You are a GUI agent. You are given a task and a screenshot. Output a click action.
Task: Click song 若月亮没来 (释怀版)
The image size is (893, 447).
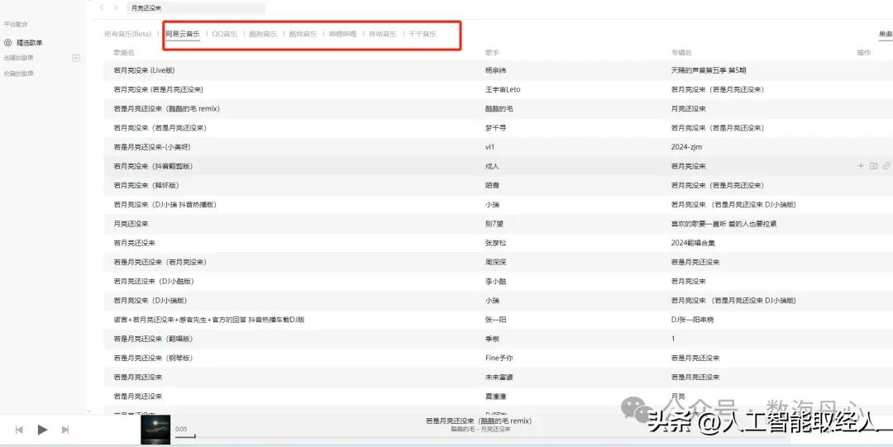click(146, 186)
